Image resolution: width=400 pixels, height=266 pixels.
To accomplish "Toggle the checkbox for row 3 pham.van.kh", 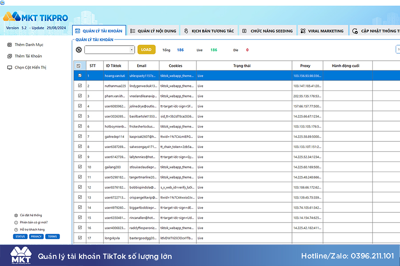I will point(80,96).
